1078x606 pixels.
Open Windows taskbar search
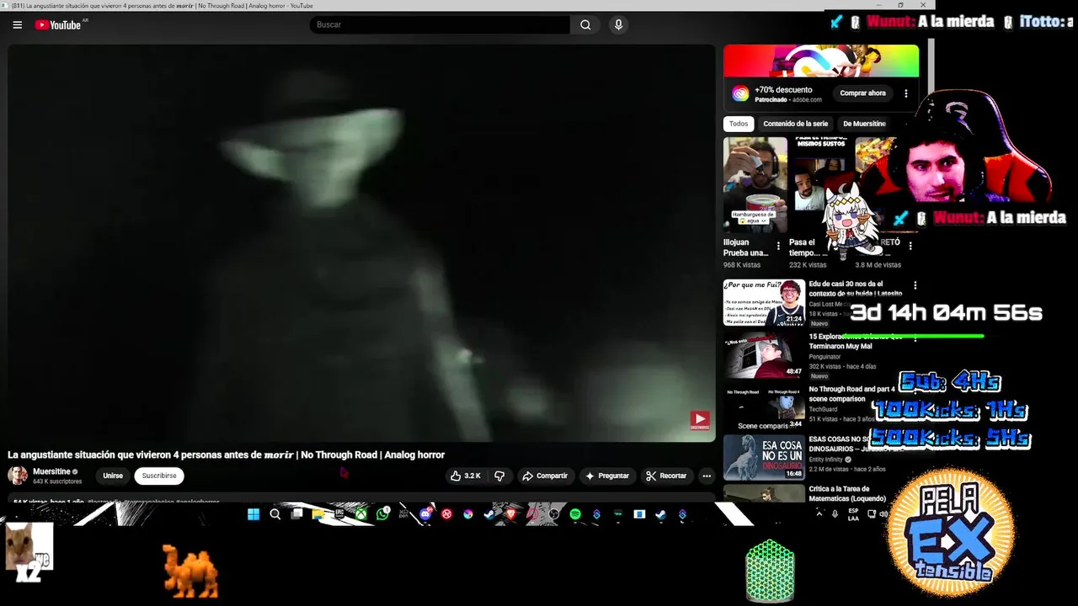click(x=275, y=514)
